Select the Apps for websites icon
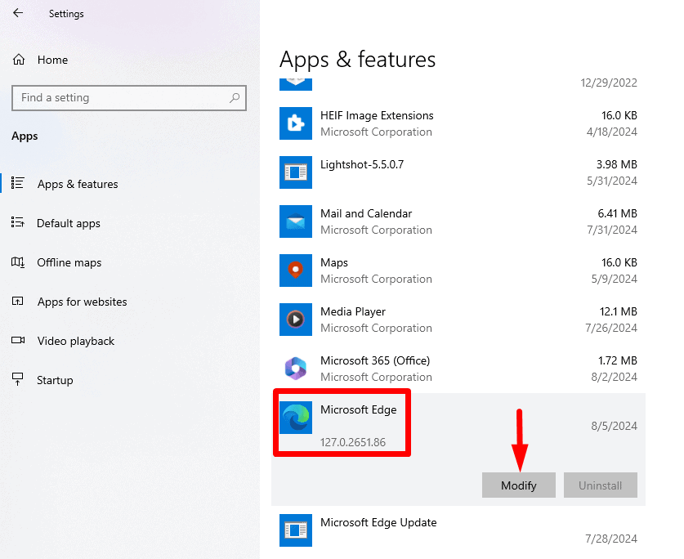 pos(17,301)
